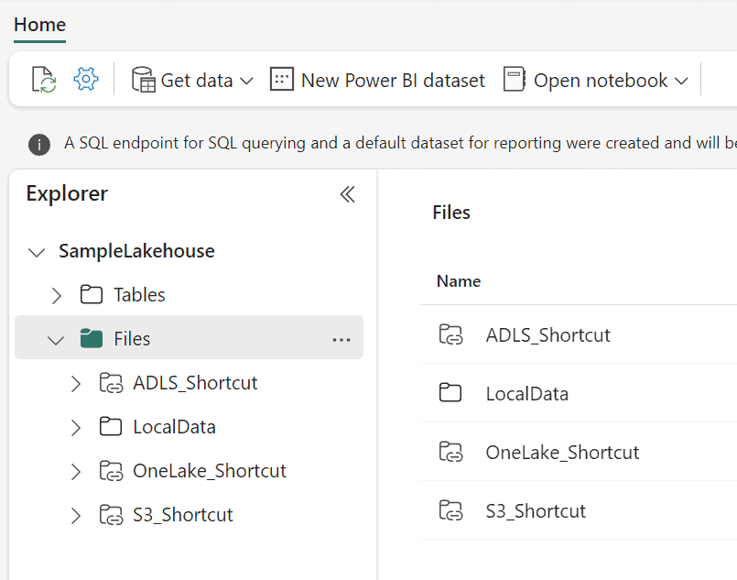The image size is (737, 580).
Task: Open the Get data dropdown arrow
Action: point(246,82)
